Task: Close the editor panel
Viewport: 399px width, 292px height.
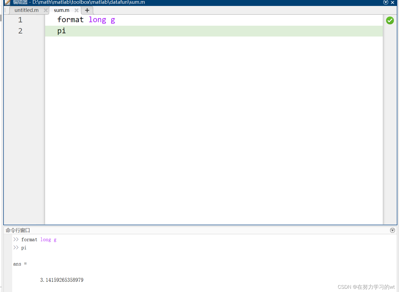Action: 393,2
